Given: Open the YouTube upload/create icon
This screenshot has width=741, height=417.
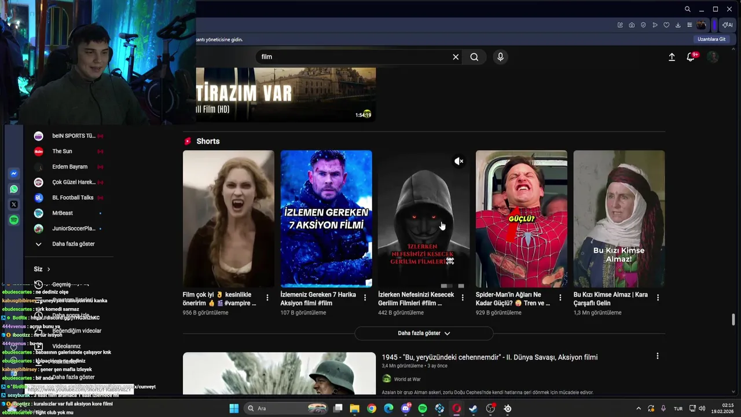Looking at the screenshot, I should click(x=672, y=57).
